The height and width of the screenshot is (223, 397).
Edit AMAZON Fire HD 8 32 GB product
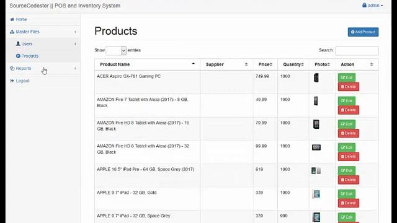click(x=347, y=147)
